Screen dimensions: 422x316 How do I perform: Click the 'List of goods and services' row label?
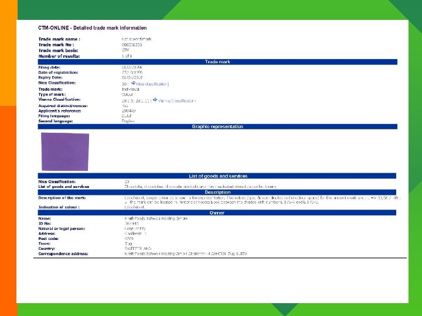coord(63,187)
